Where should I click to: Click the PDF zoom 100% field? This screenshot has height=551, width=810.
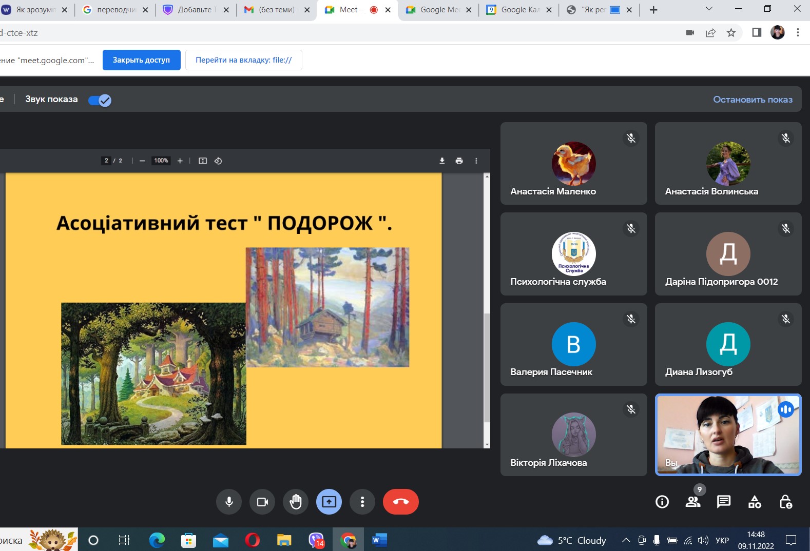coord(161,161)
